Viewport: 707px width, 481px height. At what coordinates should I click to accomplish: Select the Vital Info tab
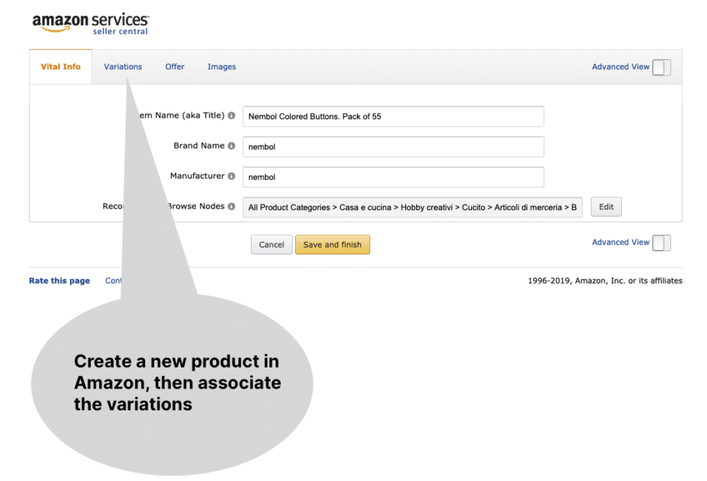(x=60, y=66)
